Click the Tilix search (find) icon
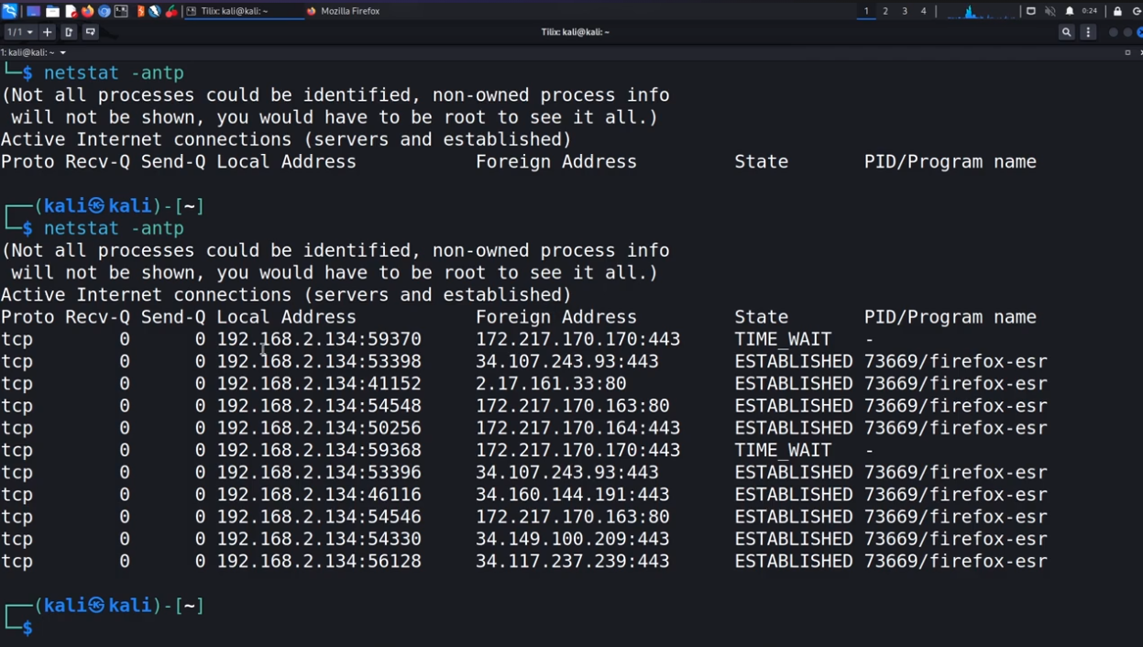Image resolution: width=1143 pixels, height=647 pixels. pyautogui.click(x=1066, y=32)
